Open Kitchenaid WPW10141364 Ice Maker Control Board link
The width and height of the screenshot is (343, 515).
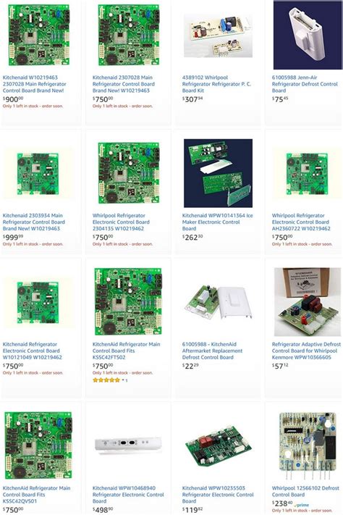click(x=217, y=222)
